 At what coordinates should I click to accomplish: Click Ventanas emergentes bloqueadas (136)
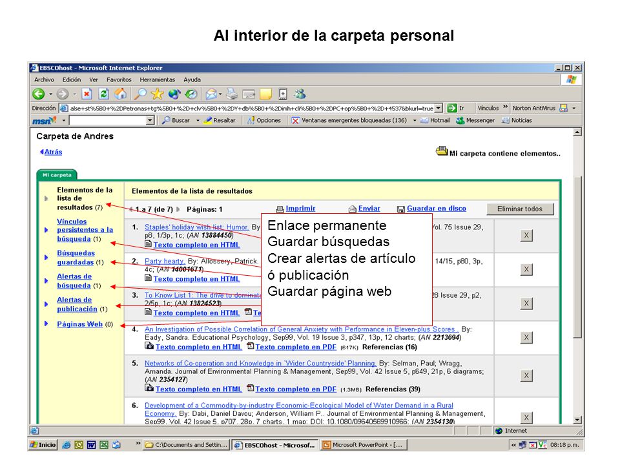click(349, 120)
